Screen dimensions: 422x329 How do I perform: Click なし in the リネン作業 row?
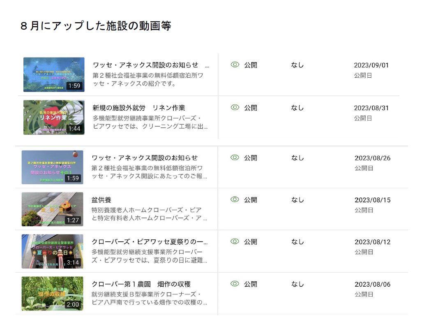point(297,108)
